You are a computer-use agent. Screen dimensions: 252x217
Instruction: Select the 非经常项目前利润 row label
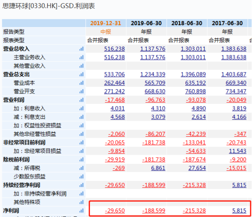tap(24, 143)
